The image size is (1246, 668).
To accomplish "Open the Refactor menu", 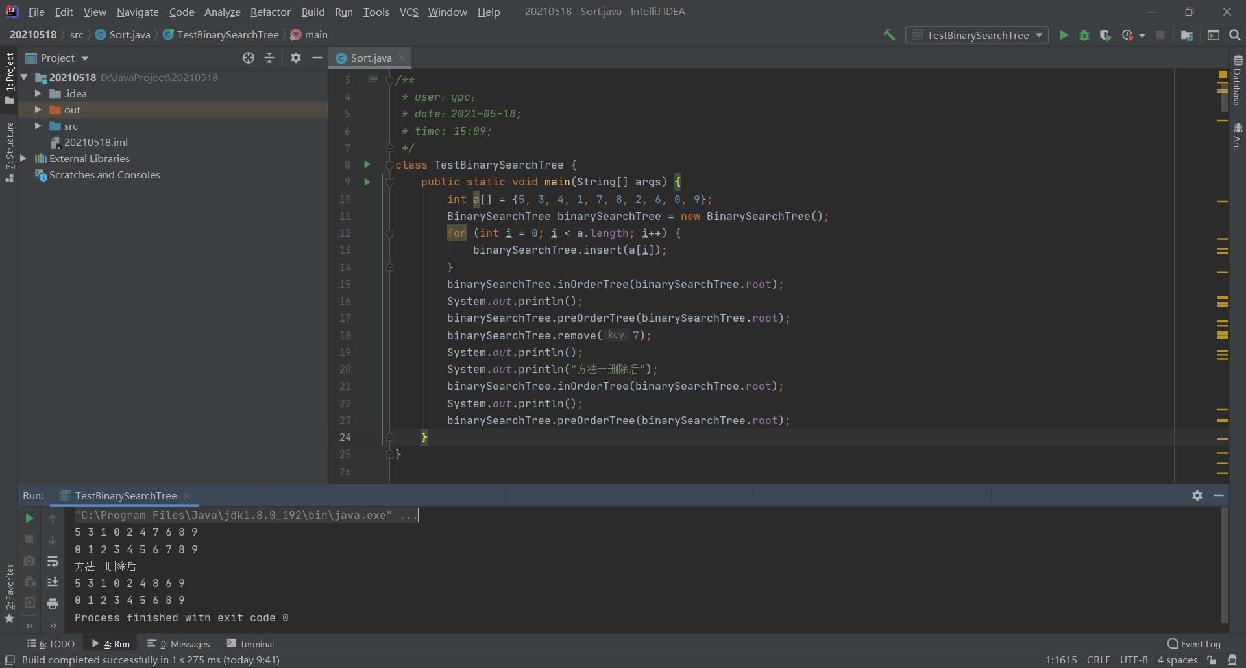I will point(271,12).
